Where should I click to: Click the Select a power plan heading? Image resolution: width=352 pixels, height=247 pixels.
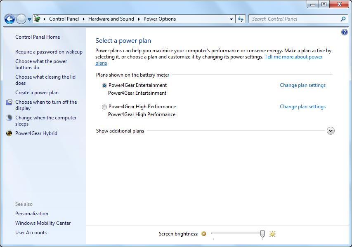[123, 41]
